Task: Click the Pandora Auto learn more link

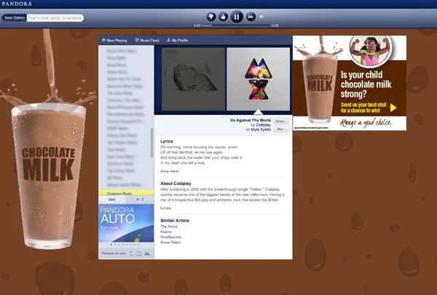Action: click(x=111, y=228)
